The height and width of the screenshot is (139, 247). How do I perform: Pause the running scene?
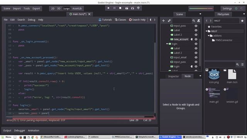114,8
